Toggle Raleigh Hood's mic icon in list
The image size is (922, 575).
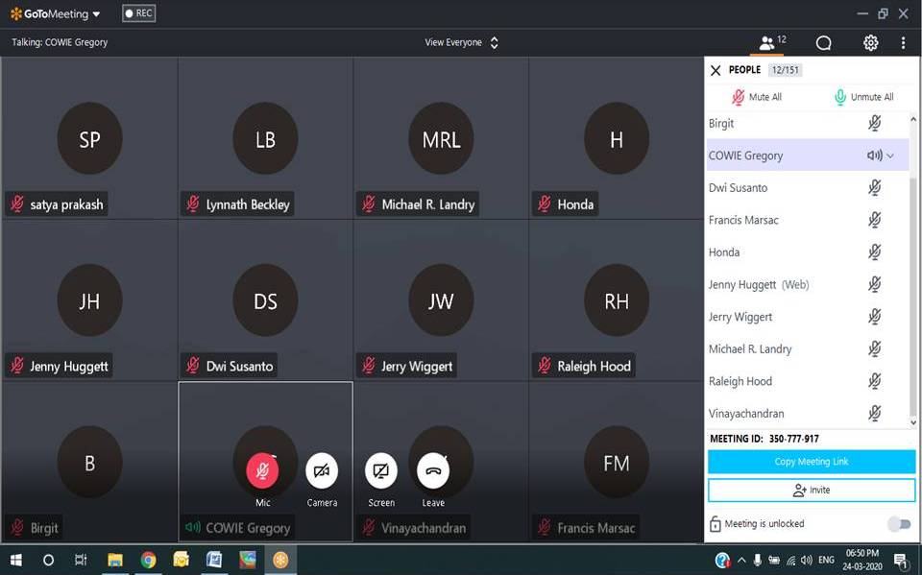874,381
